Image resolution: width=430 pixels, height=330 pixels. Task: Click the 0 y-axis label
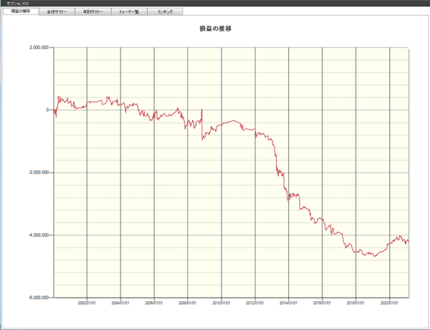[48, 110]
